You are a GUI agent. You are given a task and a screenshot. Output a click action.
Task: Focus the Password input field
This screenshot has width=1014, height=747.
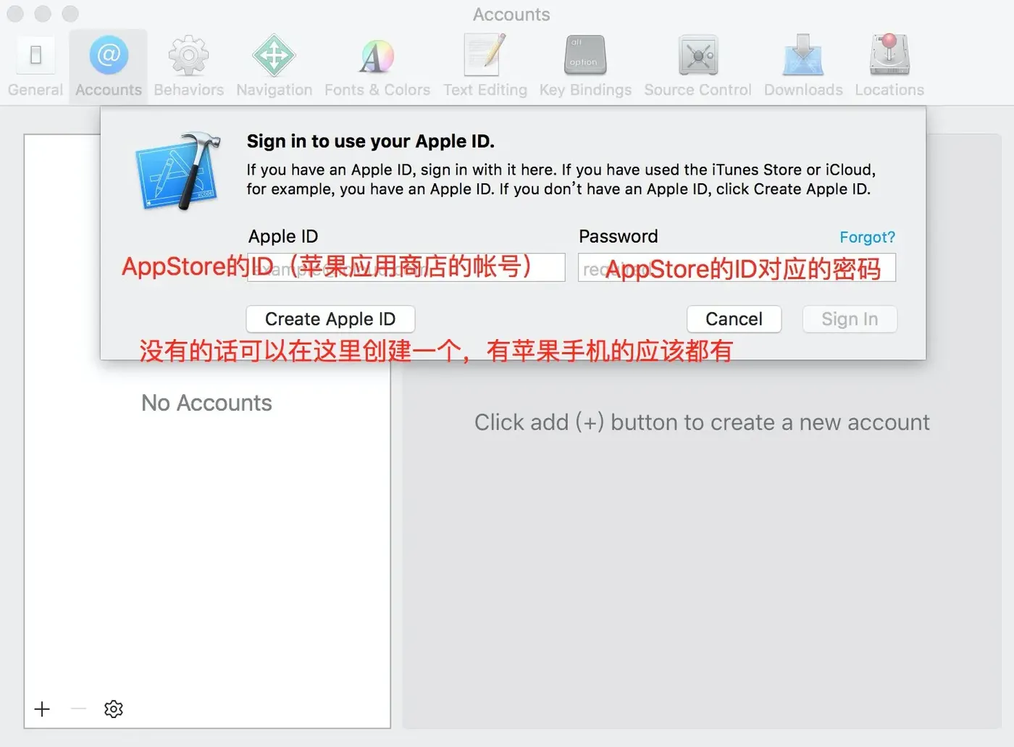737,267
